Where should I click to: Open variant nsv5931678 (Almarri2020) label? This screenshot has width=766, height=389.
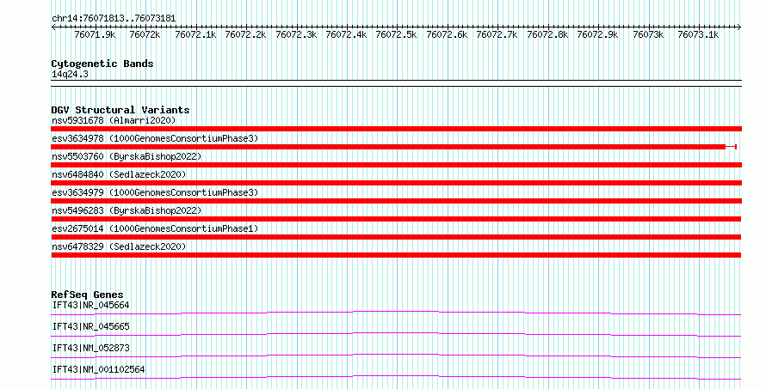[x=114, y=120]
